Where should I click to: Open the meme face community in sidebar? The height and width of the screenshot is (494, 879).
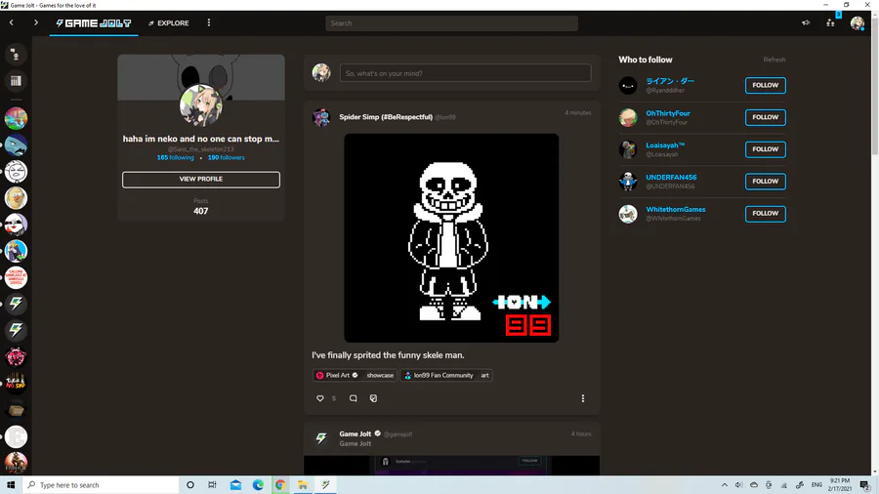click(x=16, y=172)
